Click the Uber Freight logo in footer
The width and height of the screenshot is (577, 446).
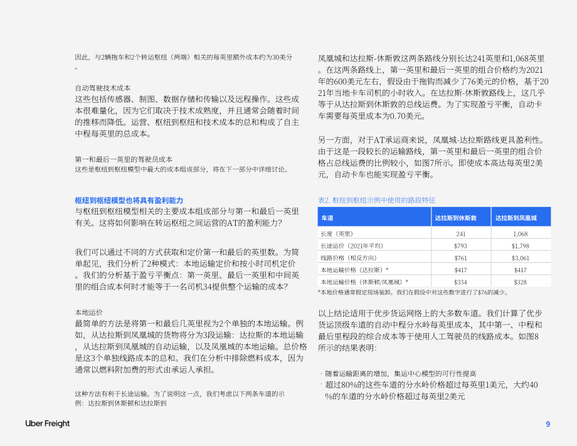pos(48,423)
